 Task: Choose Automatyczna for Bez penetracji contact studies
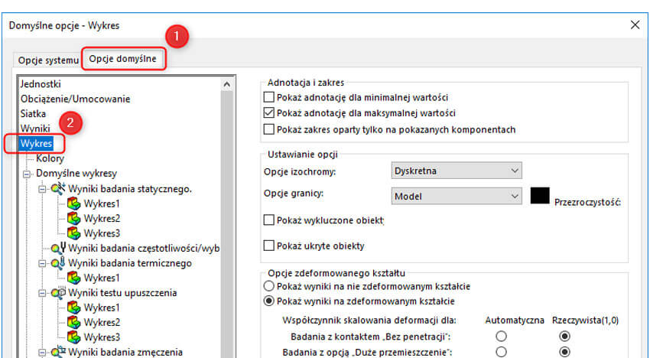501,336
